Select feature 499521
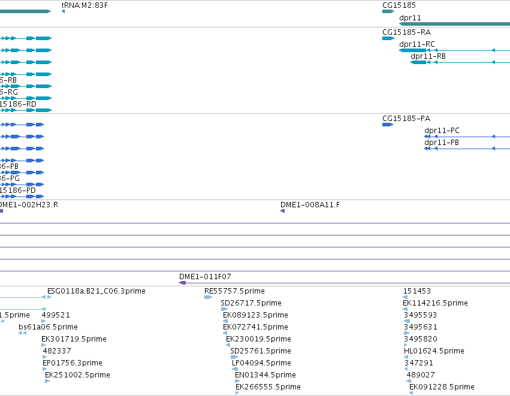The height and width of the screenshot is (396, 510). (x=56, y=315)
